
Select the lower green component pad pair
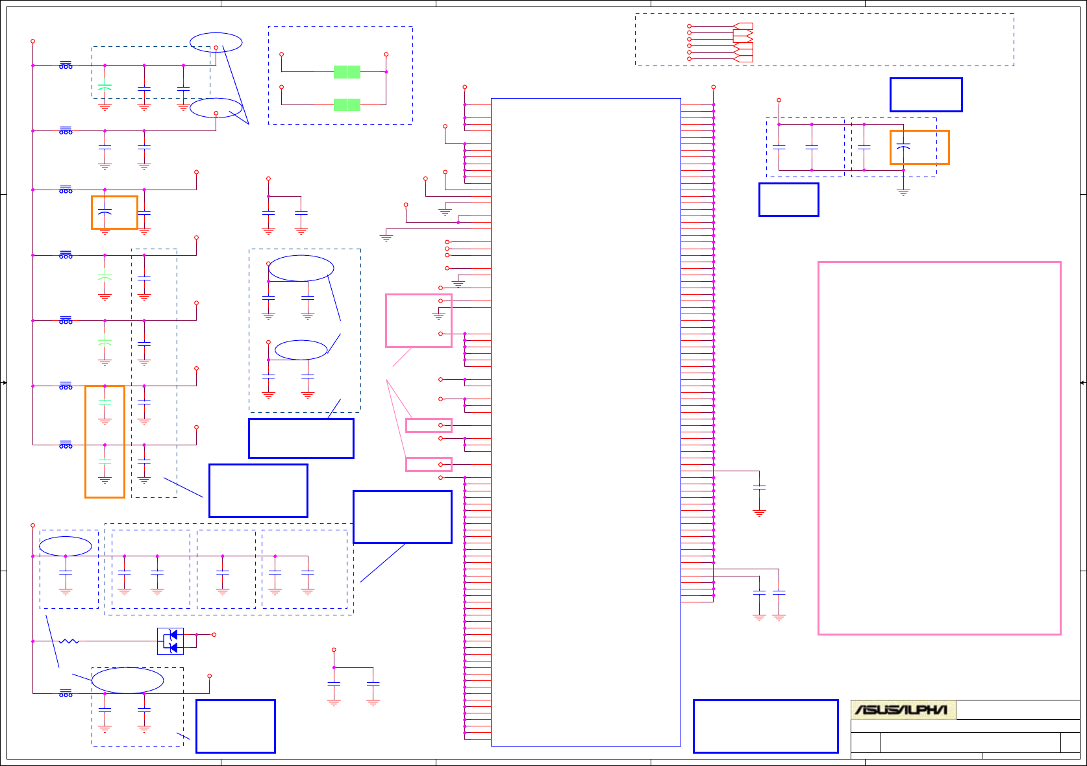click(x=347, y=105)
